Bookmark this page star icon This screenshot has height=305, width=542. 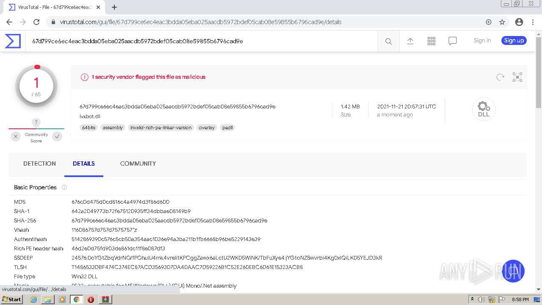click(x=502, y=22)
